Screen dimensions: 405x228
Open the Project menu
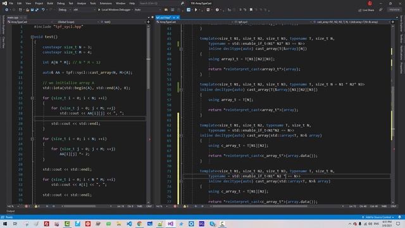39,3
